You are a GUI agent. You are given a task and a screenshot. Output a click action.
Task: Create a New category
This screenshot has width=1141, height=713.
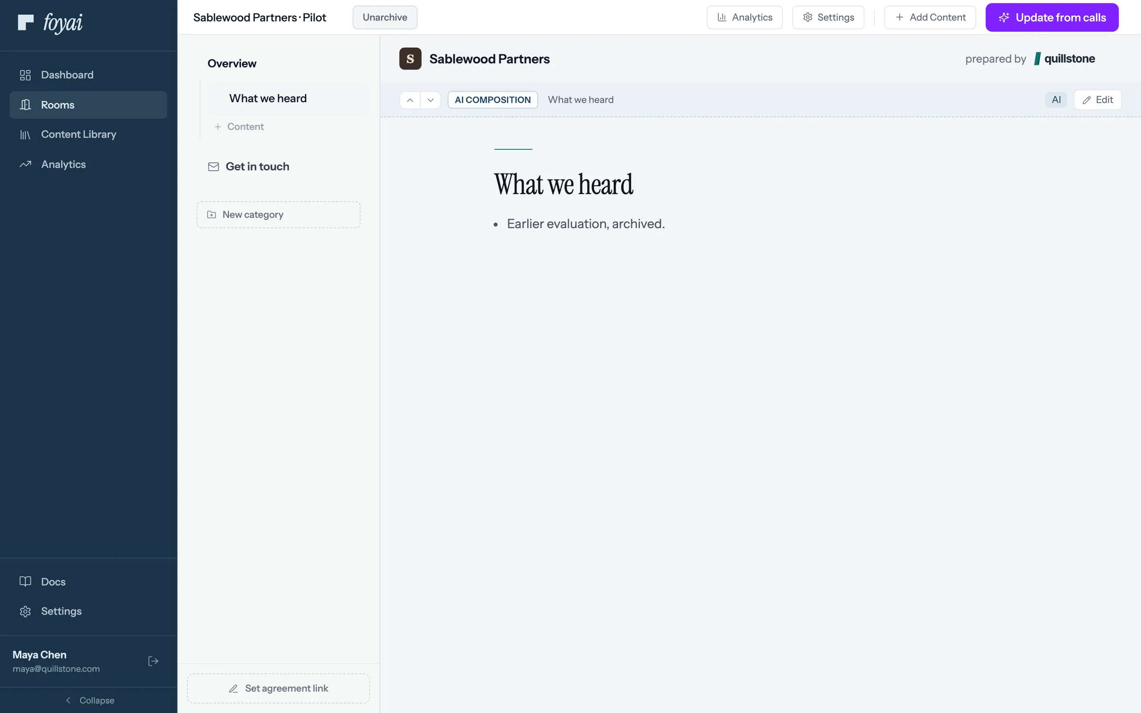(x=279, y=215)
